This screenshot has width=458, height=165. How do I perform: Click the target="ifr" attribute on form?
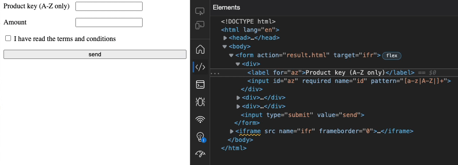pyautogui.click(x=355, y=55)
